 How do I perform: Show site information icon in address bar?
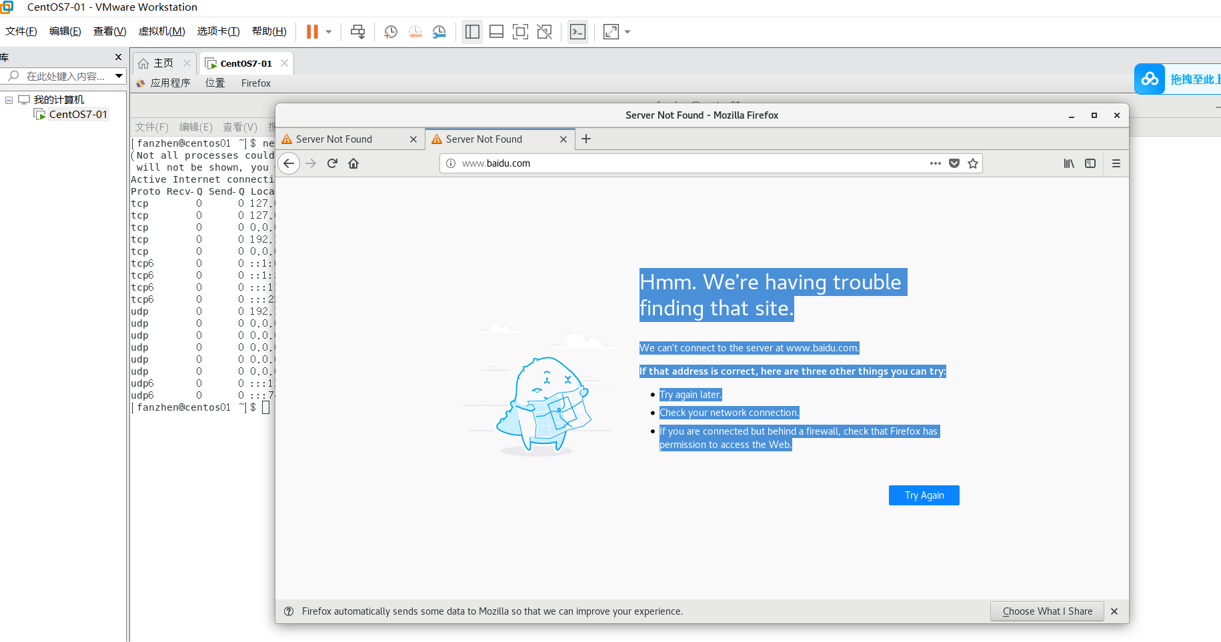(451, 163)
